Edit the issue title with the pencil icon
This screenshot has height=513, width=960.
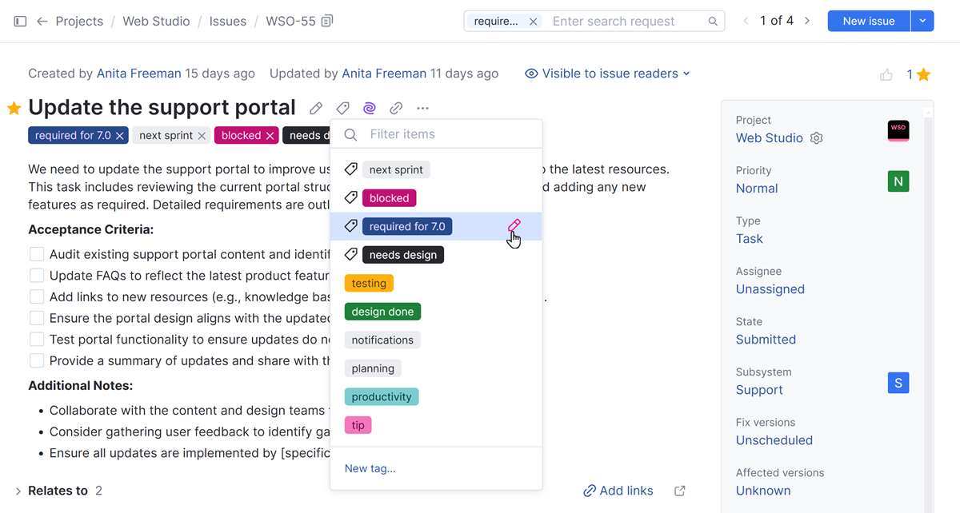coord(315,108)
